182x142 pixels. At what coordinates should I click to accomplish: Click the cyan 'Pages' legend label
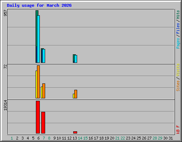click(x=178, y=43)
